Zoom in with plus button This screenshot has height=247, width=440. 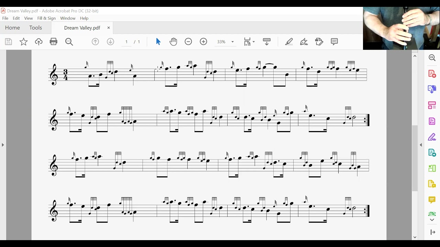203,42
